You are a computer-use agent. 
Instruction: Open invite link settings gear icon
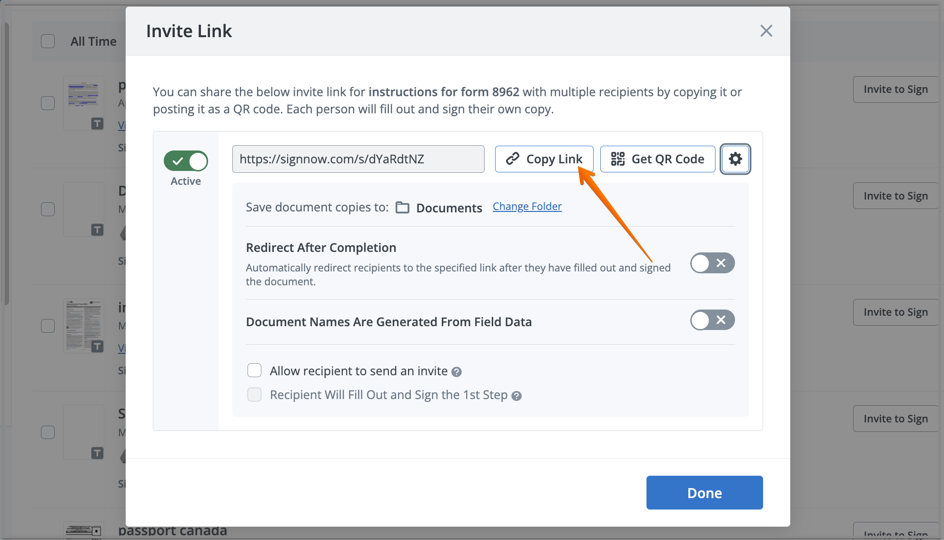(735, 159)
